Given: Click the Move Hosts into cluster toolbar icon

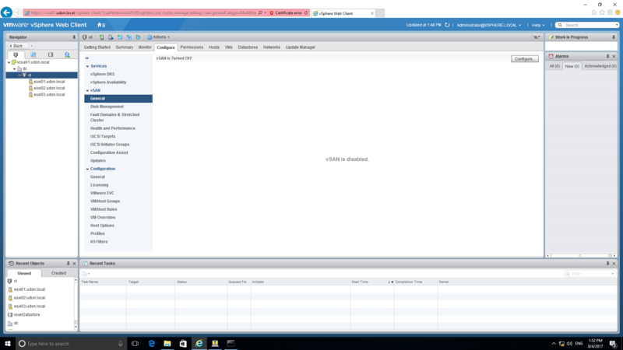Looking at the screenshot, I should click(x=111, y=37).
